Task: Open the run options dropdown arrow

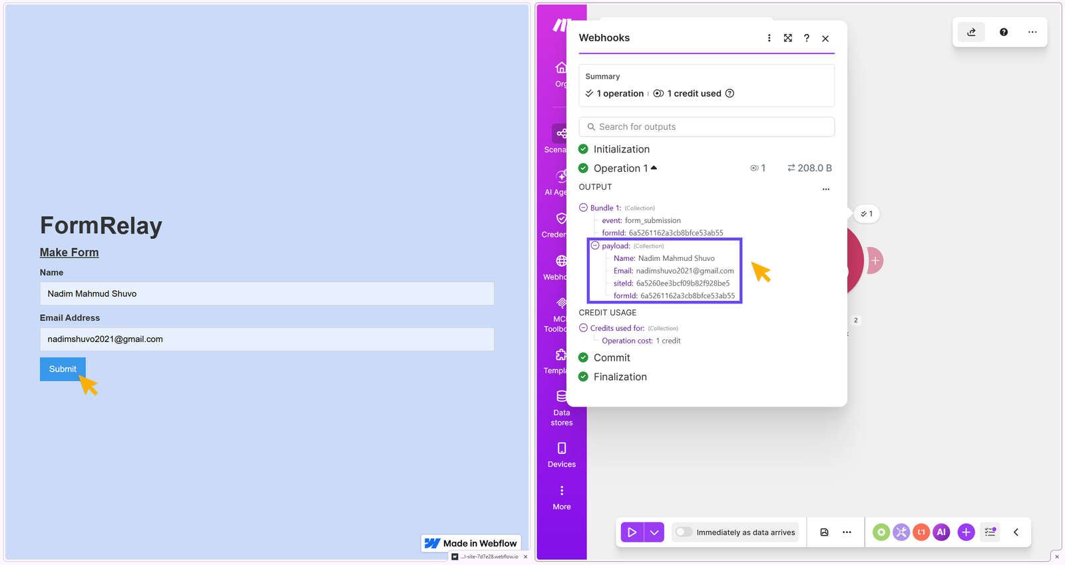Action: click(x=654, y=532)
